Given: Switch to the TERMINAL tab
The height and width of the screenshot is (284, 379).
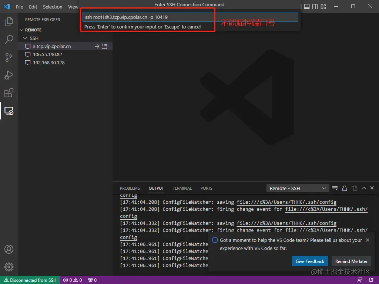Looking at the screenshot, I should click(x=182, y=188).
